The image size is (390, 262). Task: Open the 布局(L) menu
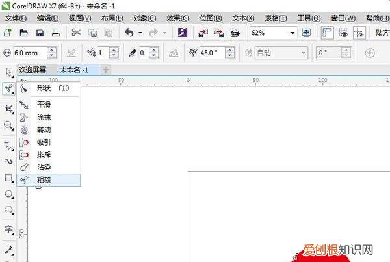click(112, 18)
